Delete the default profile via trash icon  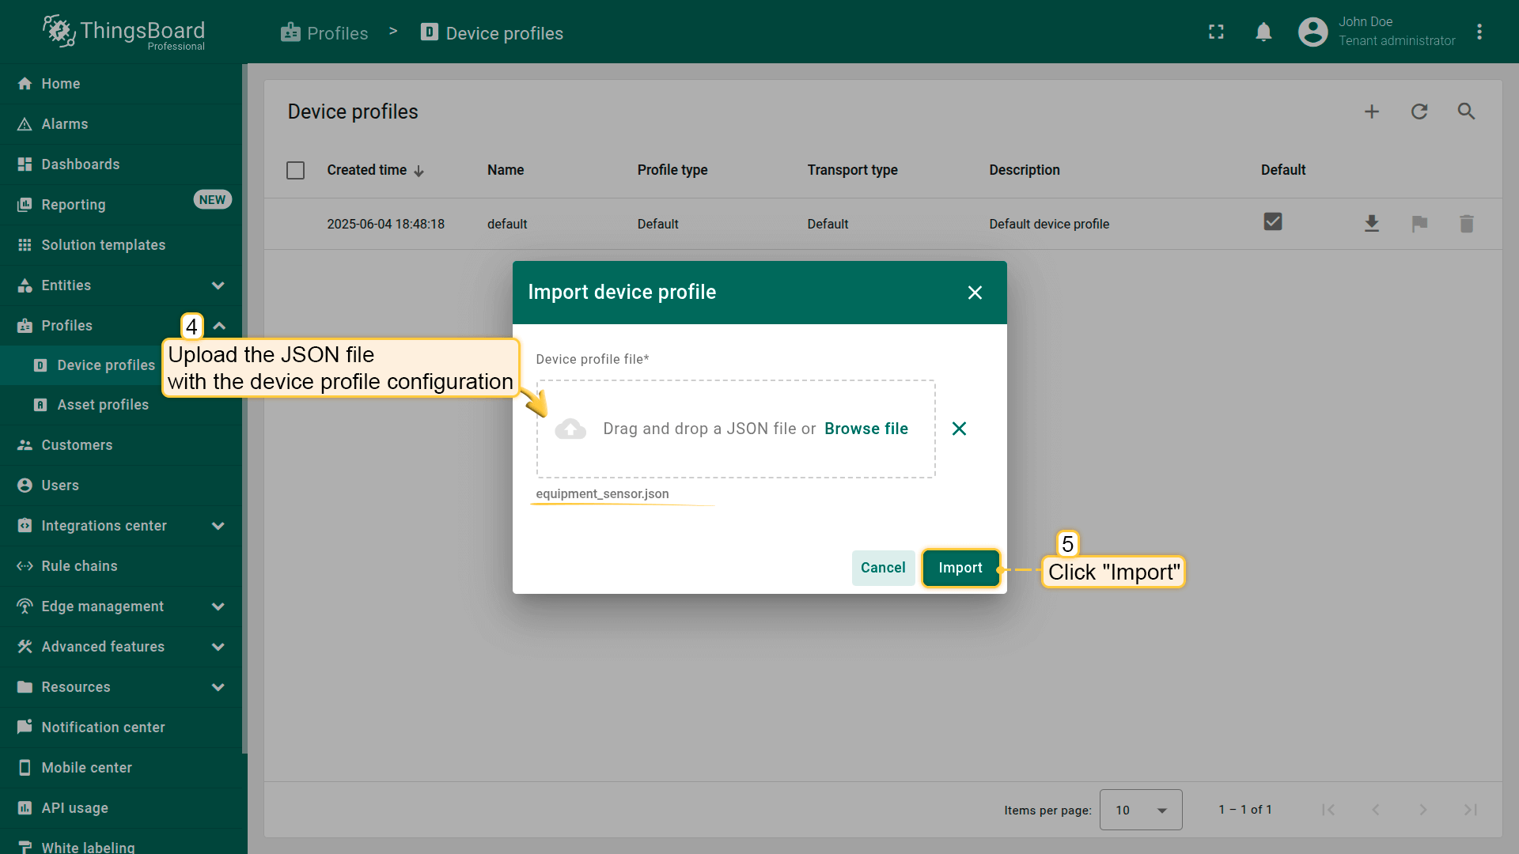click(1466, 224)
